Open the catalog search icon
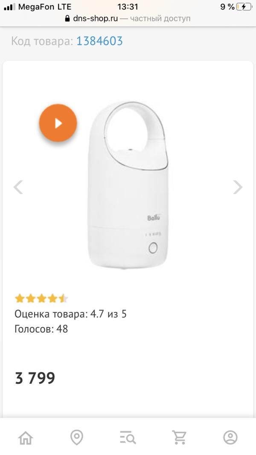 tap(128, 437)
